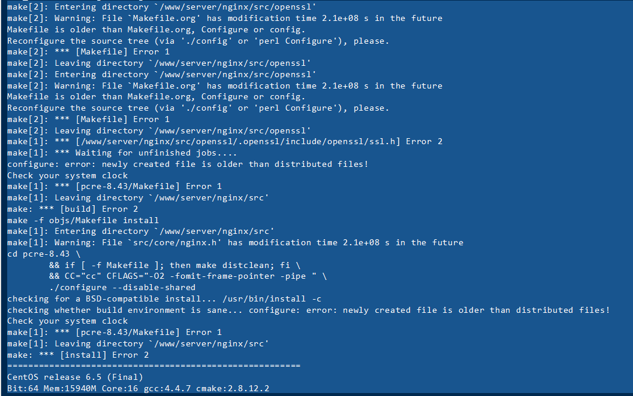633x396 pixels.
Task: Click the equals-sign separator line
Action: [x=154, y=365]
